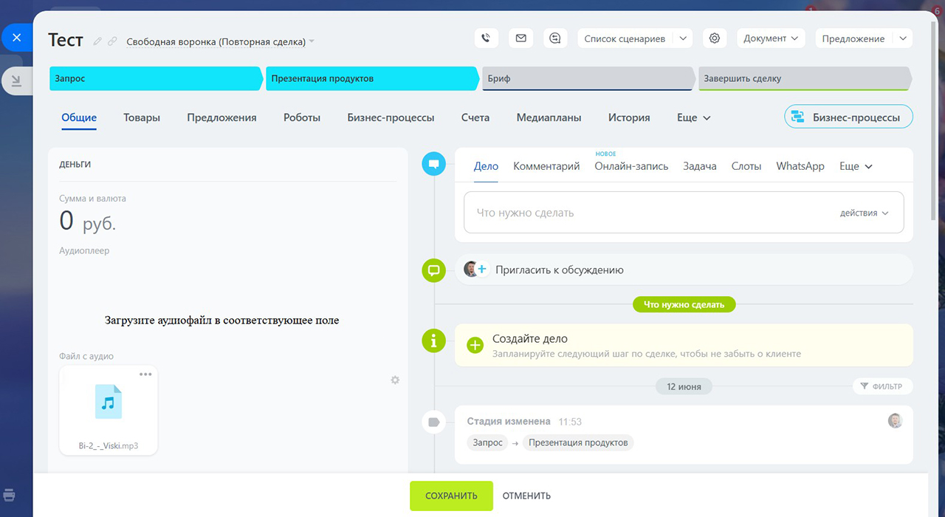Switch to the Товары tab
Screen dimensions: 945x517
tap(142, 117)
